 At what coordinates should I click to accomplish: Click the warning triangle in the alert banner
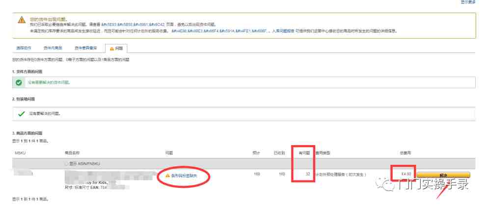point(22,20)
